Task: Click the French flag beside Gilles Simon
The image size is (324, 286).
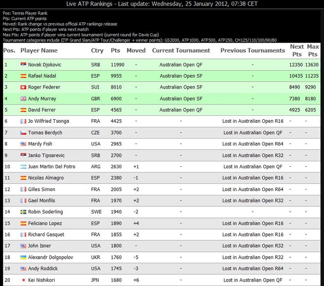Action: [x=23, y=190]
